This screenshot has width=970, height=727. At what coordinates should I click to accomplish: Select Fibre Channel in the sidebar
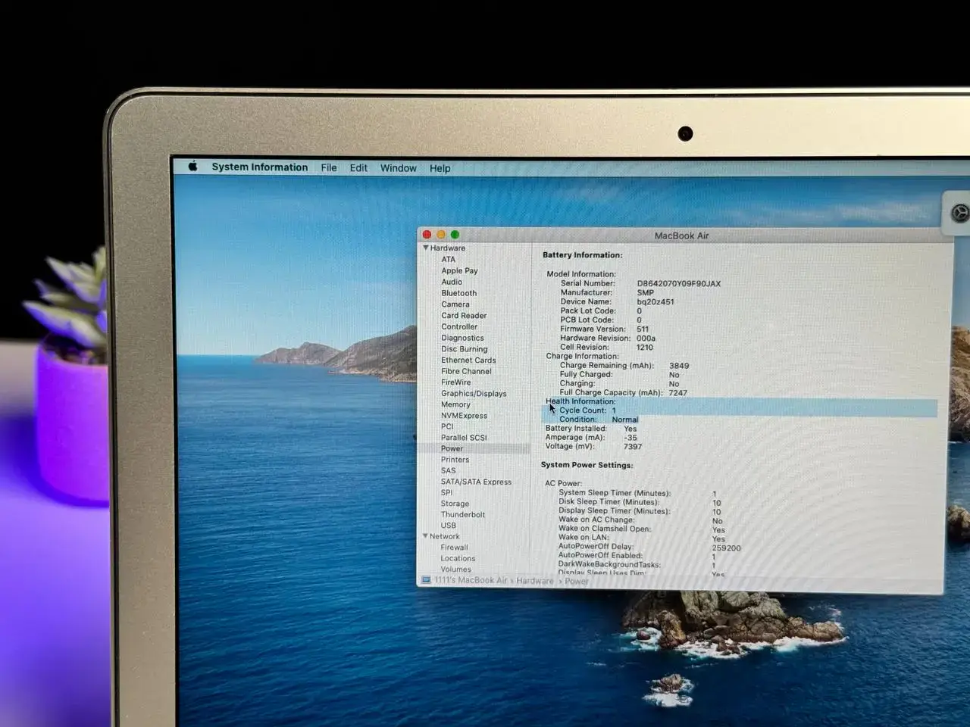(466, 371)
